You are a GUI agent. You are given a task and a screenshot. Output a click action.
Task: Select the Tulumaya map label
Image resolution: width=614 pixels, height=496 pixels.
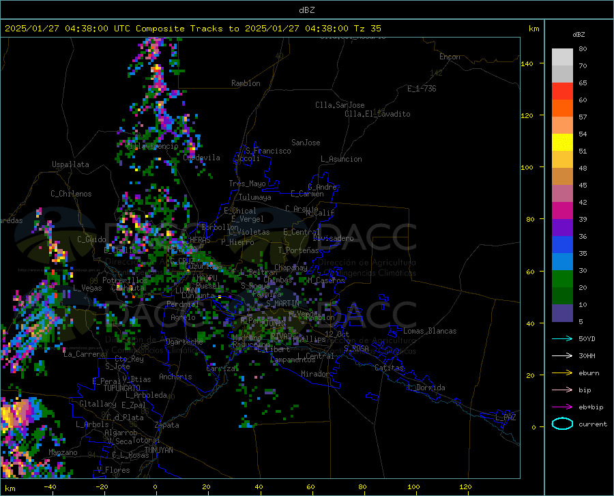[255, 197]
